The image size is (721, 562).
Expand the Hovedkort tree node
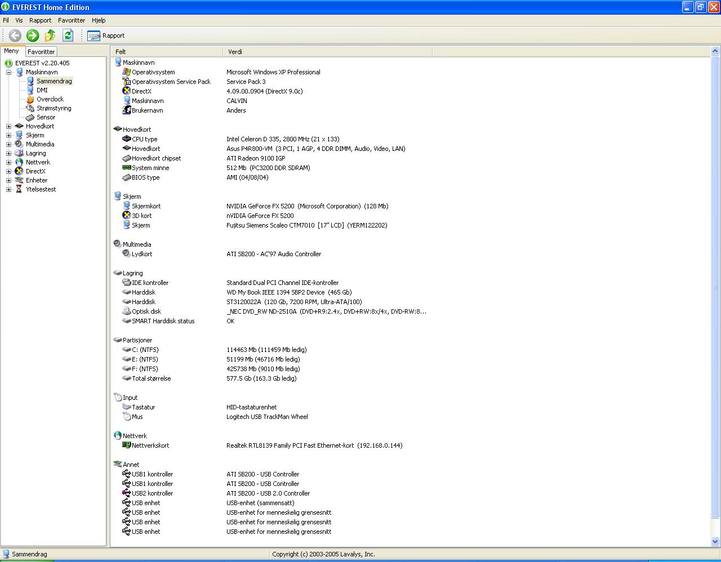point(8,126)
